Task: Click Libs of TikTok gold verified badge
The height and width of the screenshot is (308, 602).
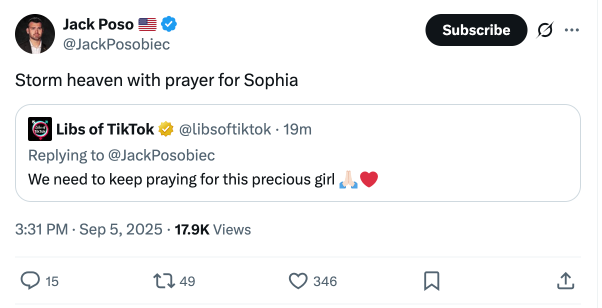Action: [x=165, y=129]
